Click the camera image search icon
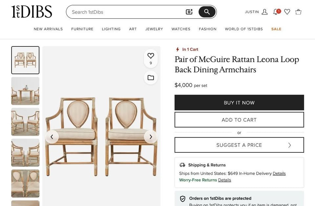315x206 pixels. coord(189,12)
